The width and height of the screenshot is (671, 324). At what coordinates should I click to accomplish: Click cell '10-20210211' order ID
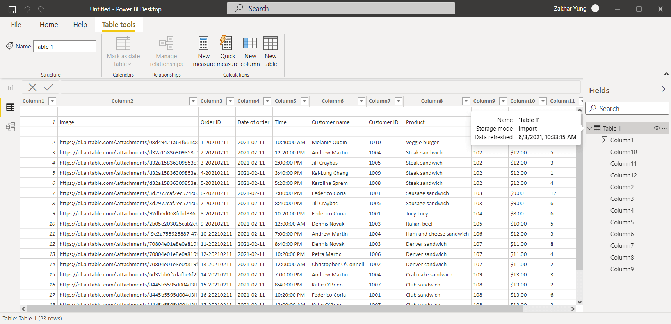[x=217, y=234]
